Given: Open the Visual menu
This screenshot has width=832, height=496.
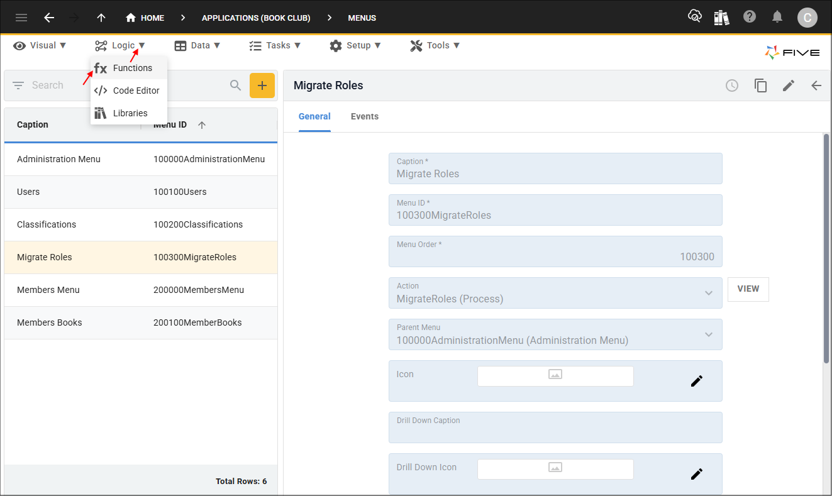Looking at the screenshot, I should (39, 45).
